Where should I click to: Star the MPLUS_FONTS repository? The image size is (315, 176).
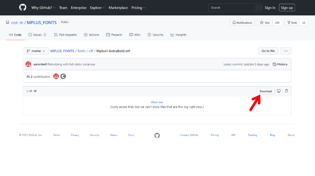[265, 23]
